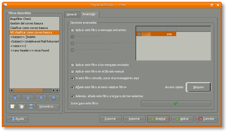Check 'Aplicar este filtro en el filtrado manual'

[73, 71]
